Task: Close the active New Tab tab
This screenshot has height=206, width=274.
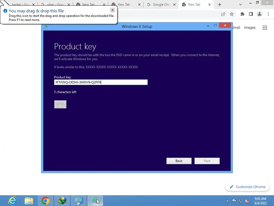Action: point(210,5)
